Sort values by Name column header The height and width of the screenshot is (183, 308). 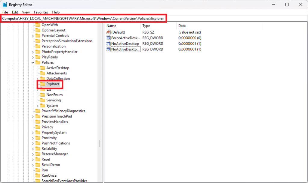123,26
